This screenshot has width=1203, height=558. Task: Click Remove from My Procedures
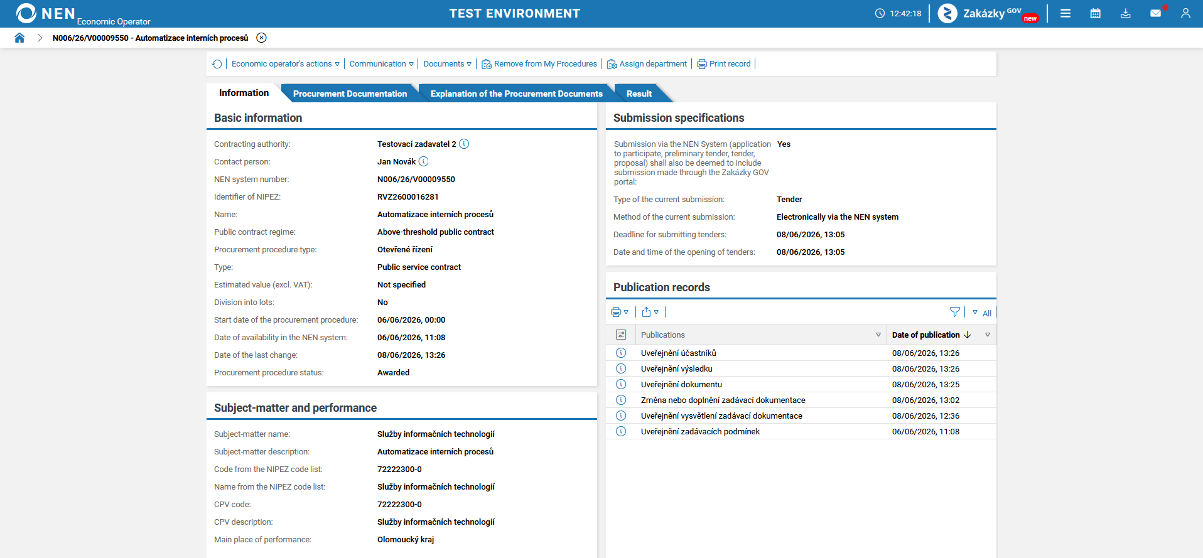pyautogui.click(x=539, y=64)
